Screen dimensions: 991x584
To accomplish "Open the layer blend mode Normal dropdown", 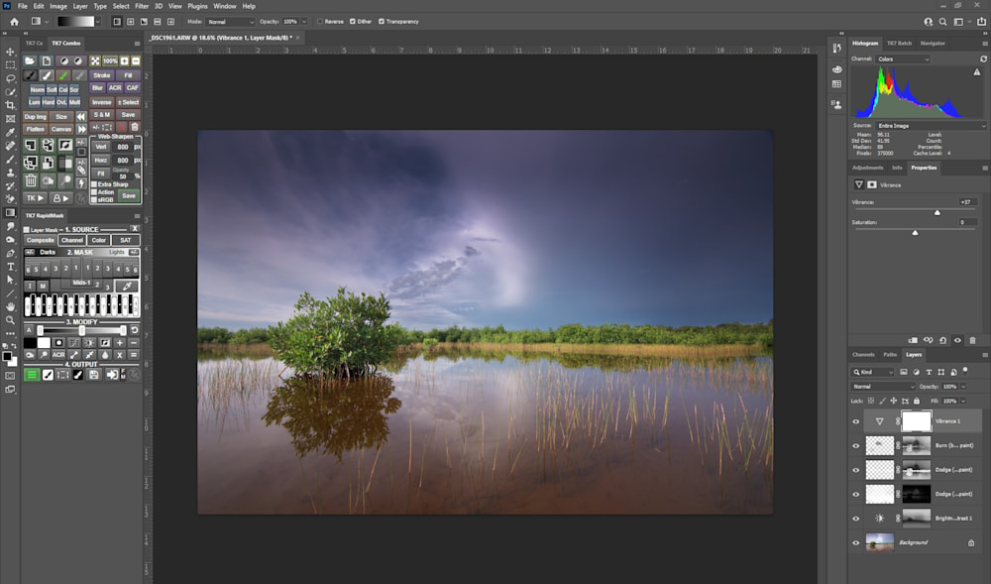I will pyautogui.click(x=882, y=386).
